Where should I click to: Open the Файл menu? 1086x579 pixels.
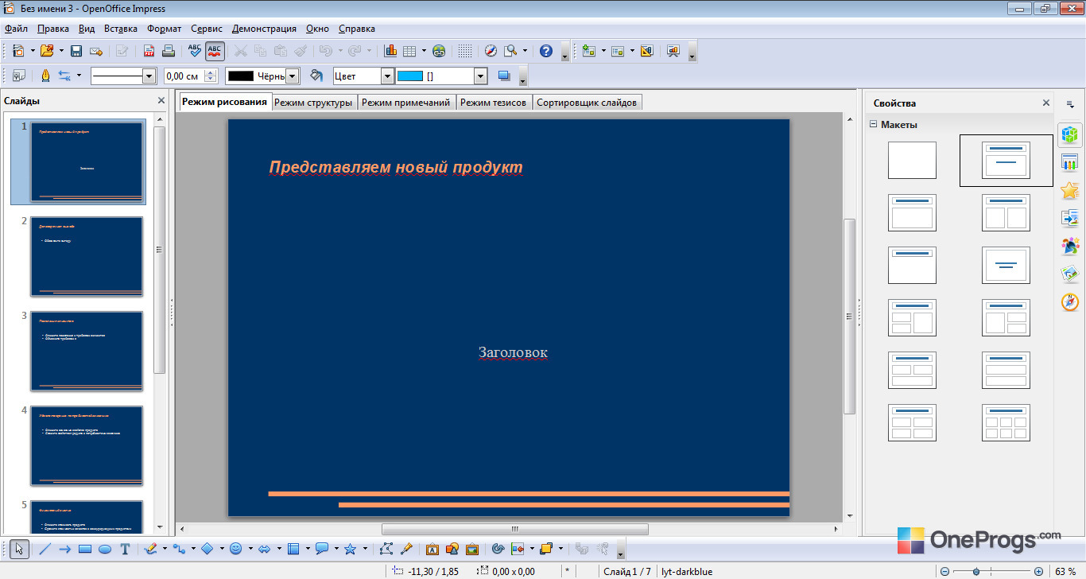(16, 29)
